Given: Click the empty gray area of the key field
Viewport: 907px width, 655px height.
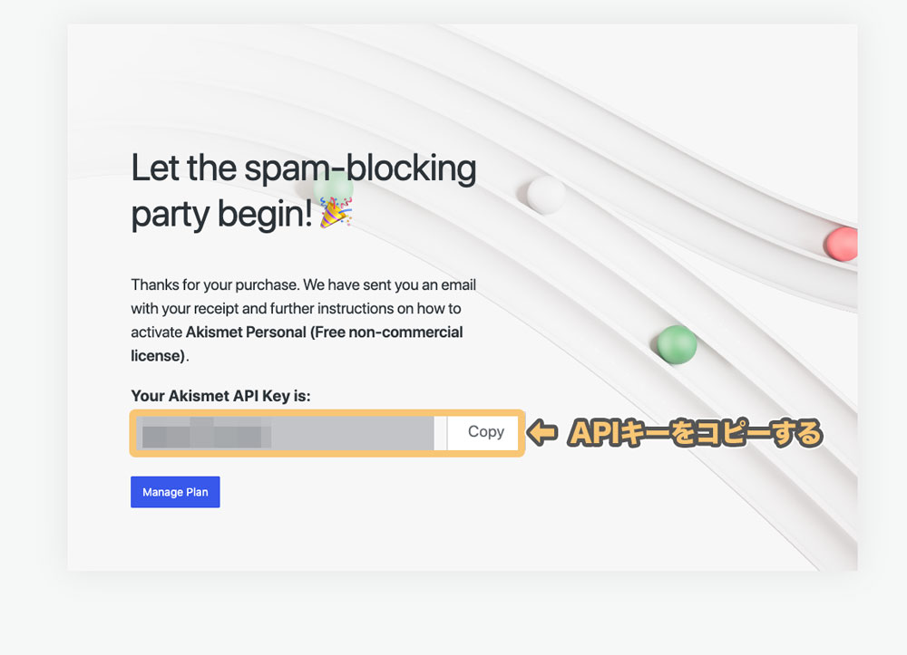Looking at the screenshot, I should pyautogui.click(x=353, y=433).
